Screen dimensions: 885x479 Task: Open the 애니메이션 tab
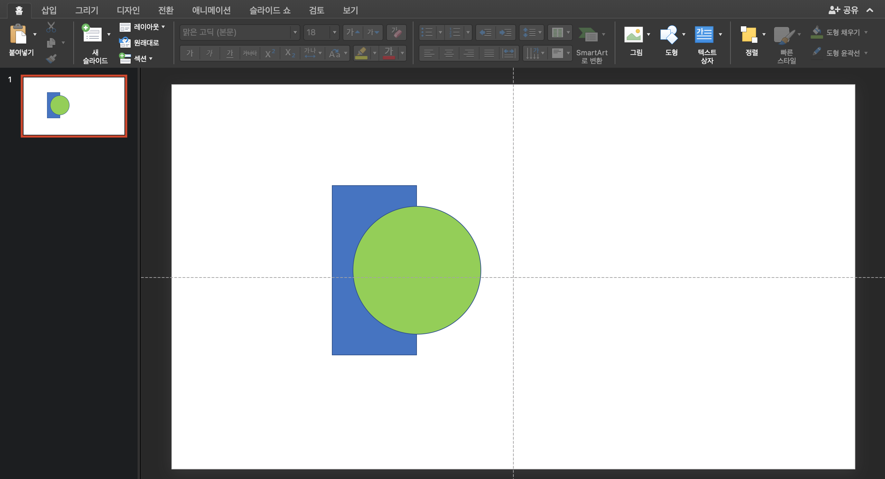pos(211,10)
